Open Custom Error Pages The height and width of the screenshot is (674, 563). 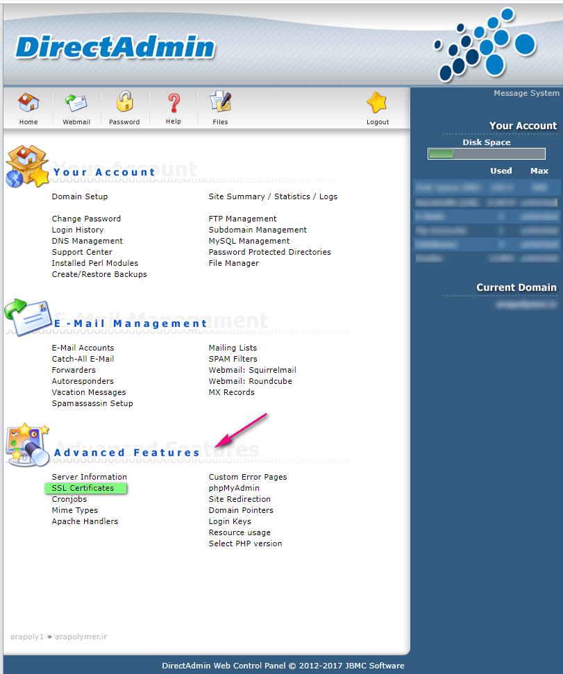[248, 477]
